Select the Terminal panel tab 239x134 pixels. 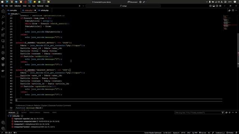[x=46, y=112]
